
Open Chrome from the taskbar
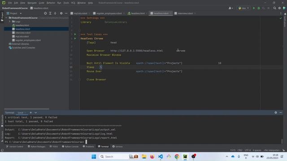point(177,157)
